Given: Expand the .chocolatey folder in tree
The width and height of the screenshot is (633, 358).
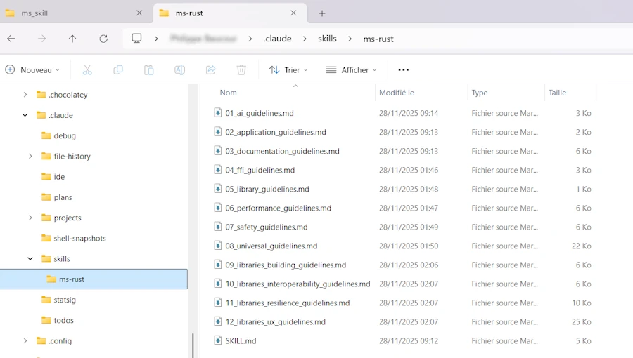Looking at the screenshot, I should point(25,95).
